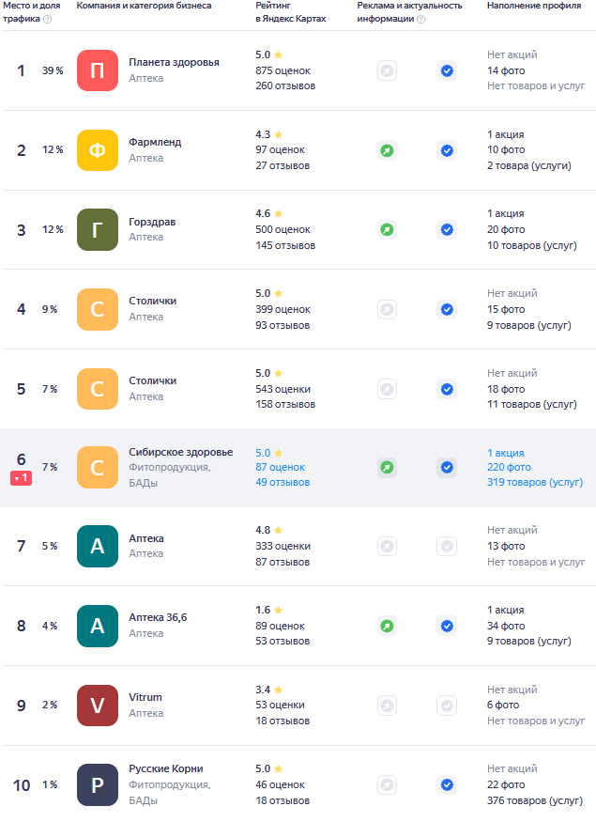Click the green ad icon for Горздрав
This screenshot has width=596, height=822.
click(x=387, y=229)
